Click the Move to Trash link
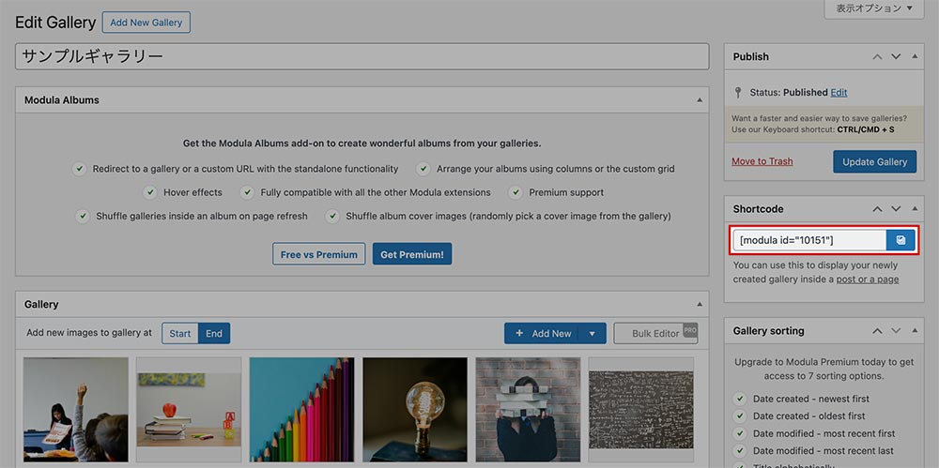The height and width of the screenshot is (468, 939). (762, 161)
